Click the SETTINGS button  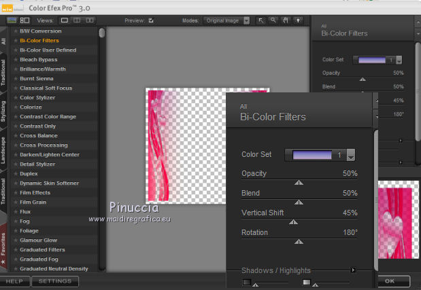55,281
